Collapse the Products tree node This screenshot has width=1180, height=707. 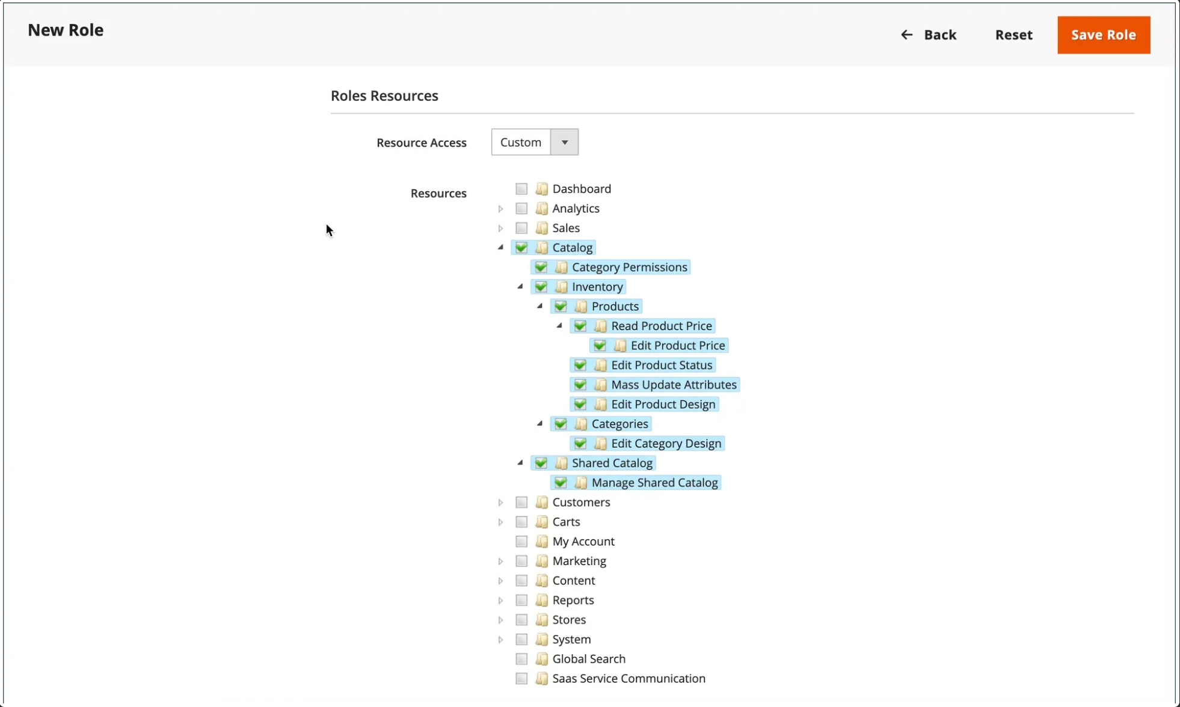coord(539,306)
